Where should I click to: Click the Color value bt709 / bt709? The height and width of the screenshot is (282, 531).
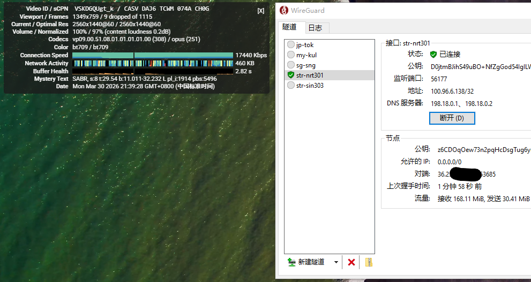point(91,47)
